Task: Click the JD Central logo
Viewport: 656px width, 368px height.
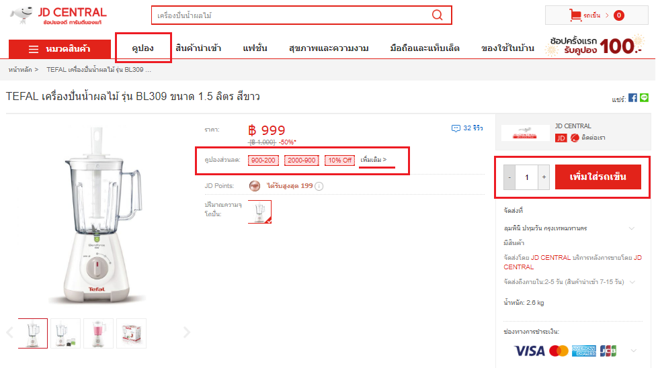Action: pyautogui.click(x=58, y=16)
